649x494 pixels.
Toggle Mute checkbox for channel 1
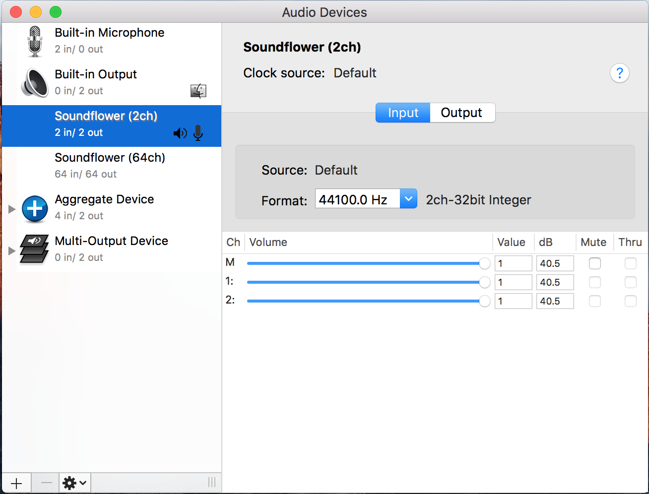[x=594, y=282]
